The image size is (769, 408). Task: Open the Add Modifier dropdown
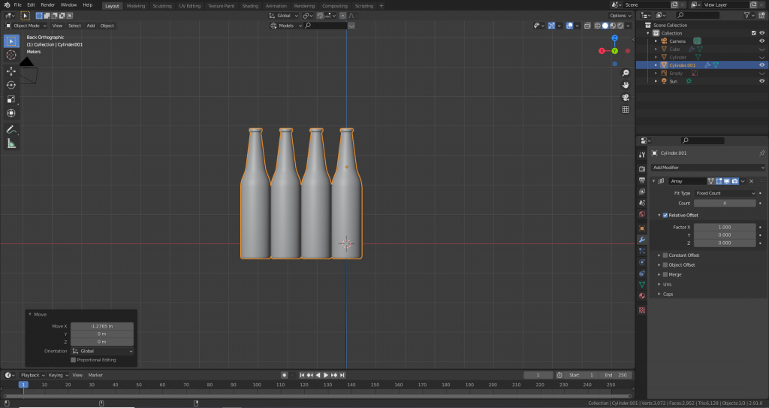tap(707, 168)
